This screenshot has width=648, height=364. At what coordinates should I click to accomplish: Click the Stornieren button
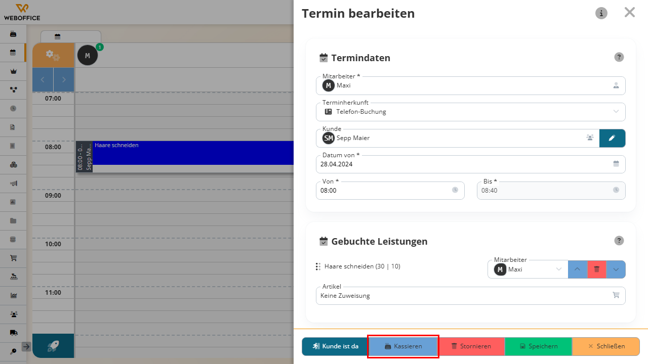(x=471, y=346)
